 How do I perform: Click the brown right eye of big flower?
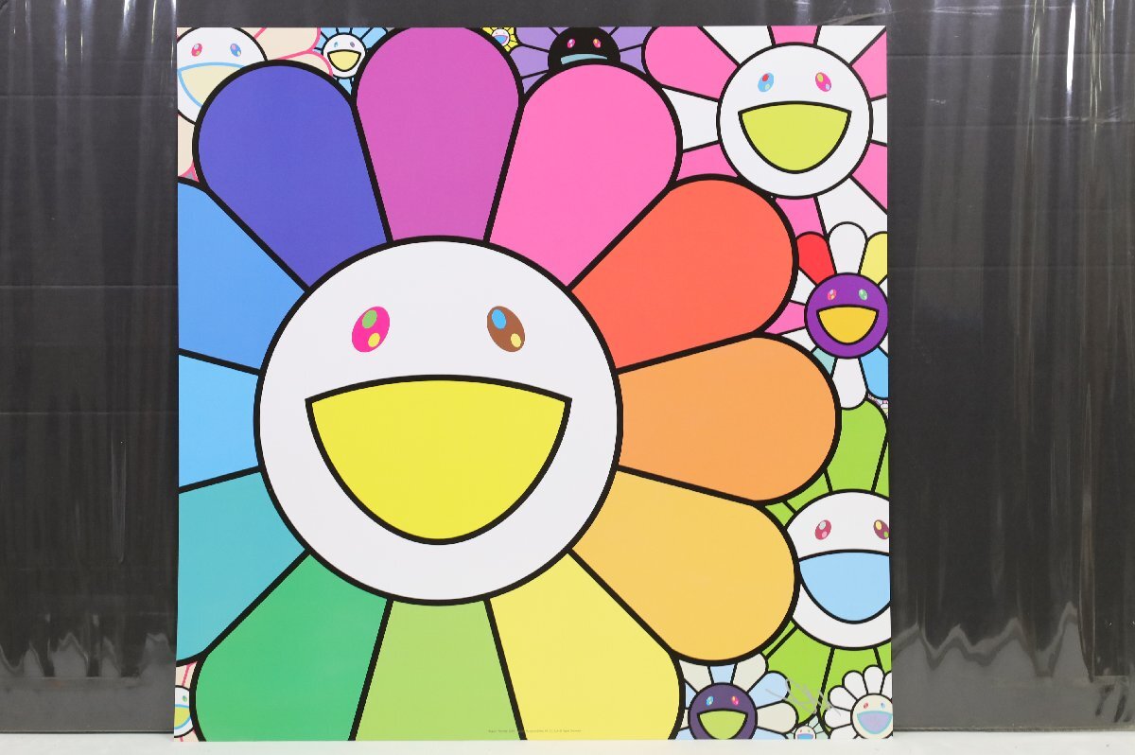(506, 328)
